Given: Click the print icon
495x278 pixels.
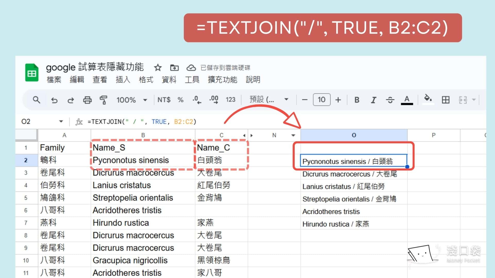Looking at the screenshot, I should click(x=87, y=100).
